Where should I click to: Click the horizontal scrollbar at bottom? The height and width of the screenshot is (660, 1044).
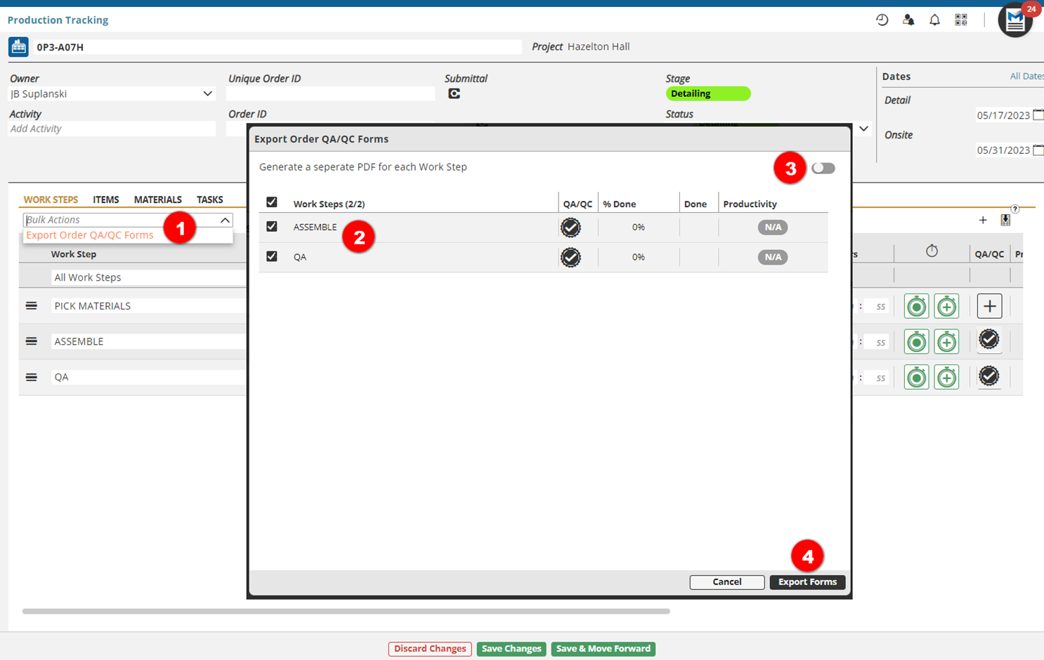(x=346, y=612)
